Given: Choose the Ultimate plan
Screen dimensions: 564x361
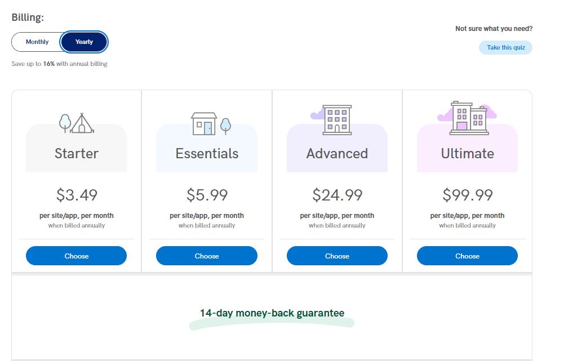Looking at the screenshot, I should (467, 256).
